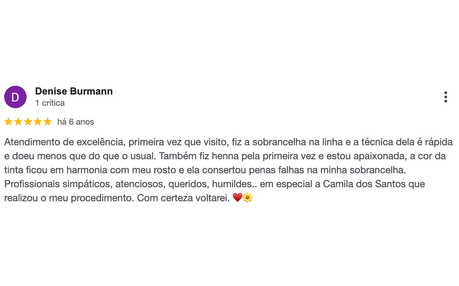Expand more review options via the kebab menu
459x286 pixels.
[x=446, y=97]
